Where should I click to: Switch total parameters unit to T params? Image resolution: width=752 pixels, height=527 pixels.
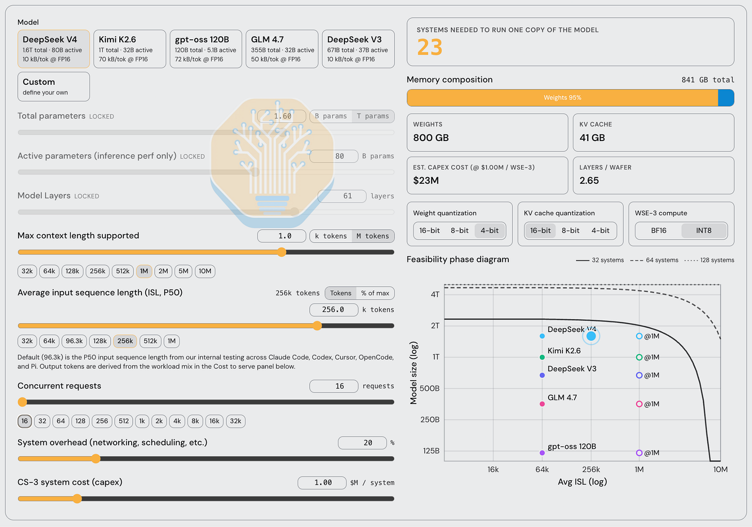(x=373, y=116)
